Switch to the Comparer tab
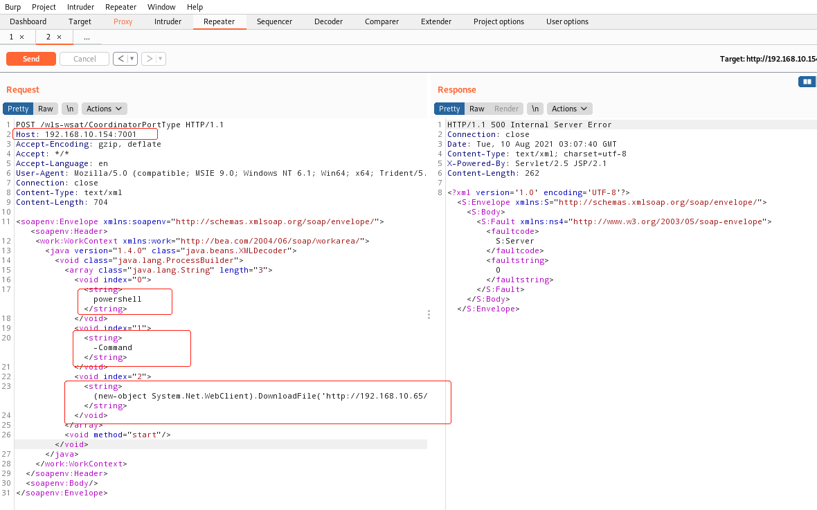817x510 pixels. click(x=382, y=21)
